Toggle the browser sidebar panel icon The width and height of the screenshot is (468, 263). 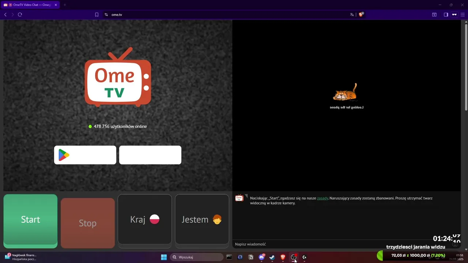(446, 15)
